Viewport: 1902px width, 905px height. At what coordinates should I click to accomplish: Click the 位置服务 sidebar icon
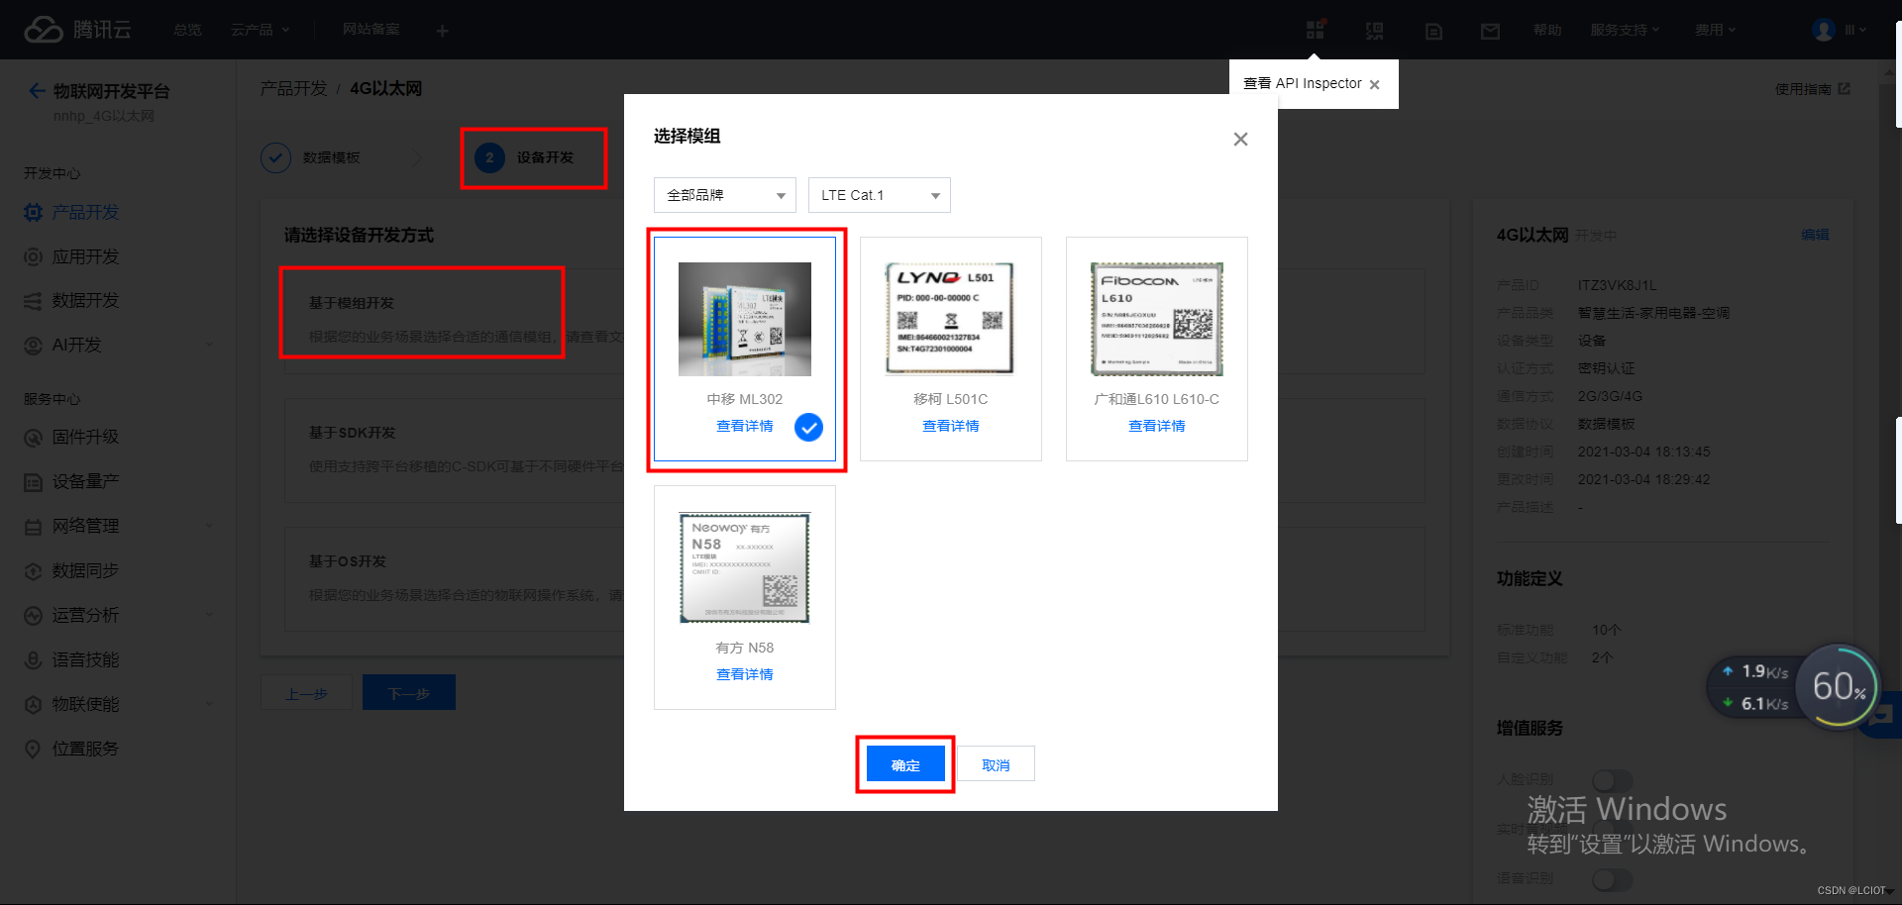point(33,749)
